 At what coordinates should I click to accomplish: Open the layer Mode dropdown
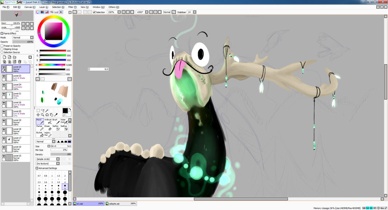(23, 37)
